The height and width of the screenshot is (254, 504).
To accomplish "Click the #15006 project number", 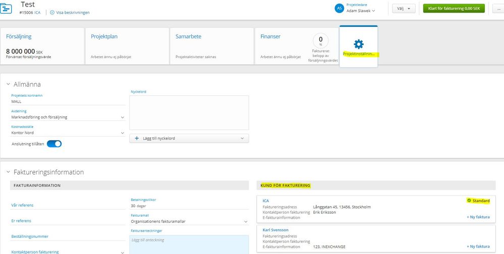I will tap(26, 13).
